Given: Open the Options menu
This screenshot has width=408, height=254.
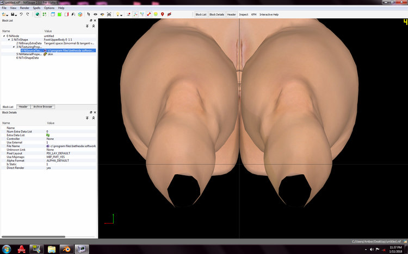Looking at the screenshot, I should click(x=49, y=8).
